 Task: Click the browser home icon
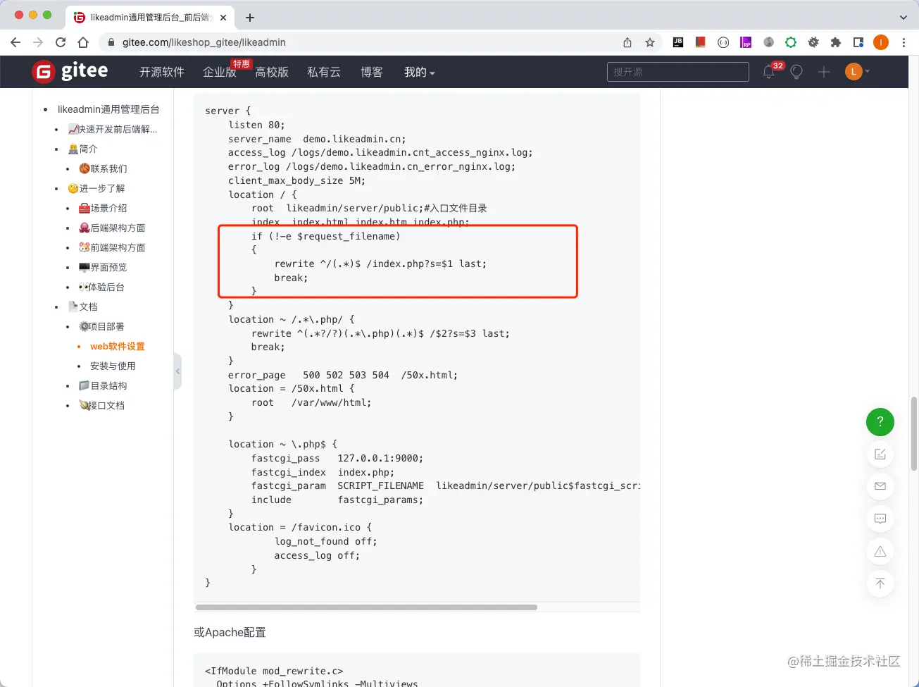(x=83, y=42)
